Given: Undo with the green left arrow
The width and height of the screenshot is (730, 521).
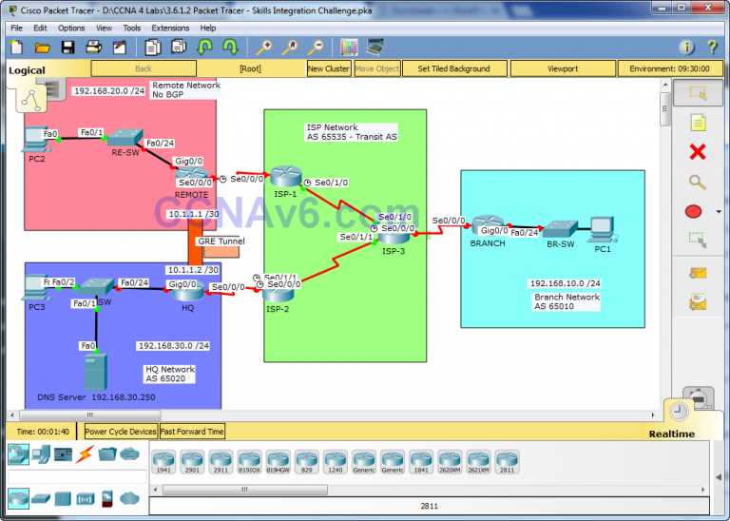Looking at the screenshot, I should tap(205, 47).
